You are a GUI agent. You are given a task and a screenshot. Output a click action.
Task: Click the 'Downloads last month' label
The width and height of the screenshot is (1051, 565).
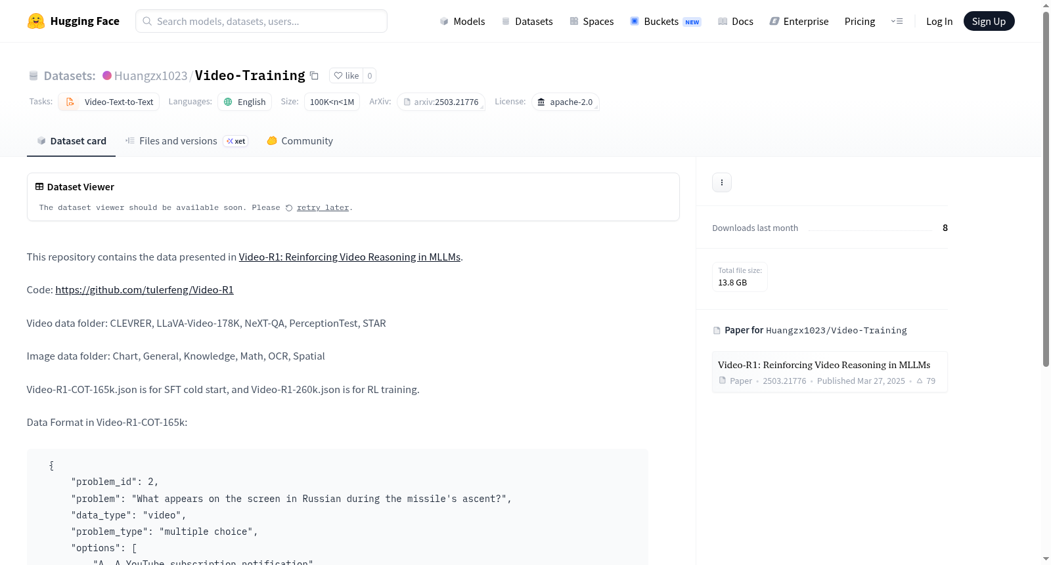click(x=755, y=228)
